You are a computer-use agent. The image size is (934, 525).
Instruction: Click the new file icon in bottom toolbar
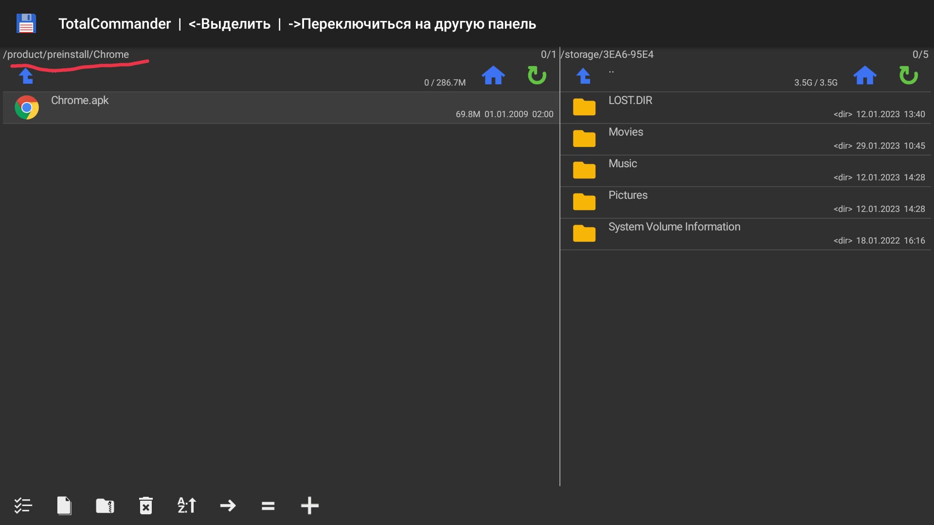[x=64, y=506]
